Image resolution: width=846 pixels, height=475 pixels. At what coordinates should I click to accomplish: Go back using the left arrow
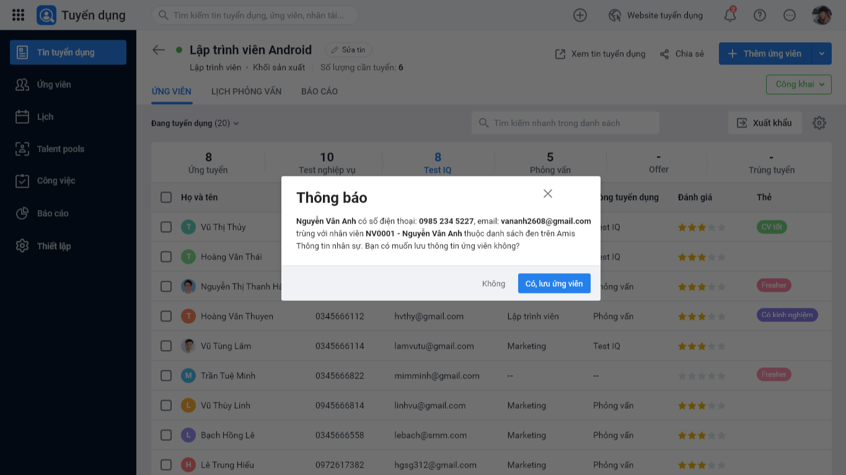click(159, 50)
